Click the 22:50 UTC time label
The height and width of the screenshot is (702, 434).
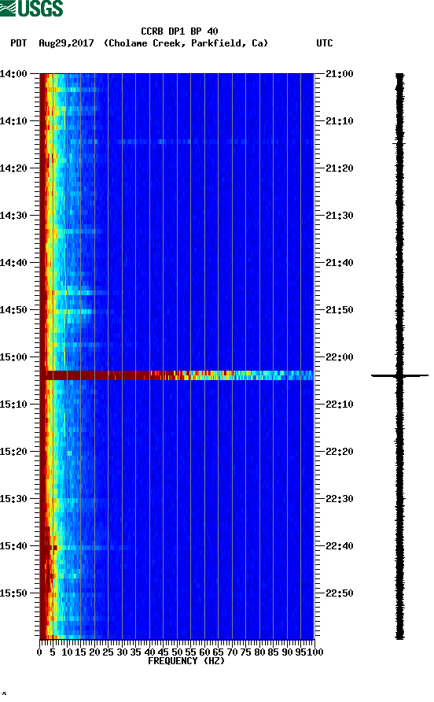[339, 593]
